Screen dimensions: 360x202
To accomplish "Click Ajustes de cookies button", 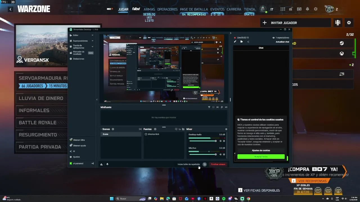I will [261, 150].
